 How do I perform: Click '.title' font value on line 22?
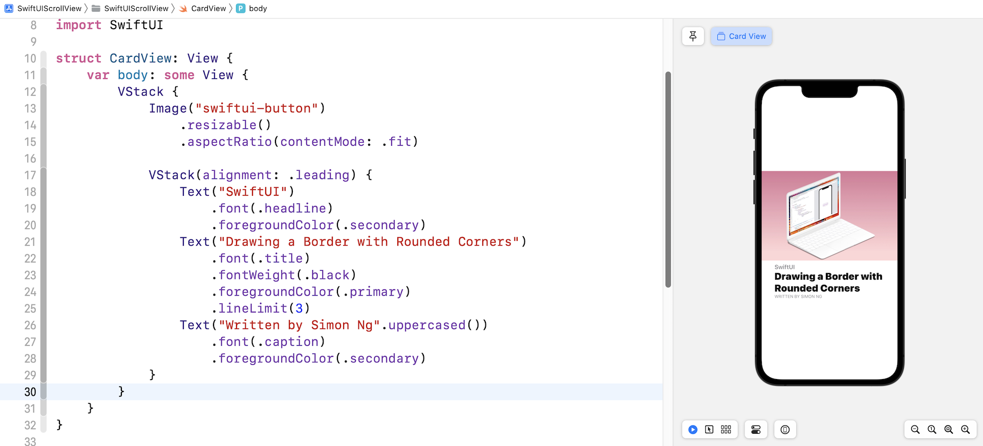tap(280, 258)
